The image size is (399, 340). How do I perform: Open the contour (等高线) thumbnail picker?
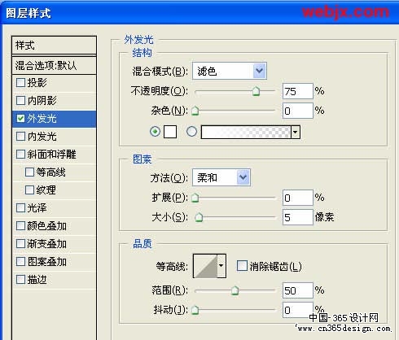coord(205,266)
